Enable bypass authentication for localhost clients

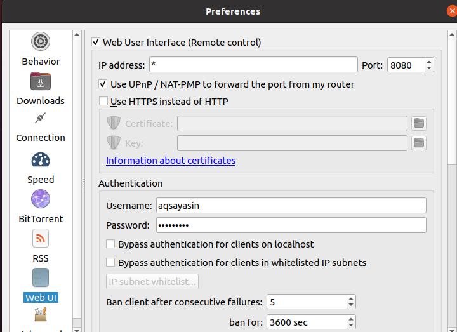coord(110,244)
